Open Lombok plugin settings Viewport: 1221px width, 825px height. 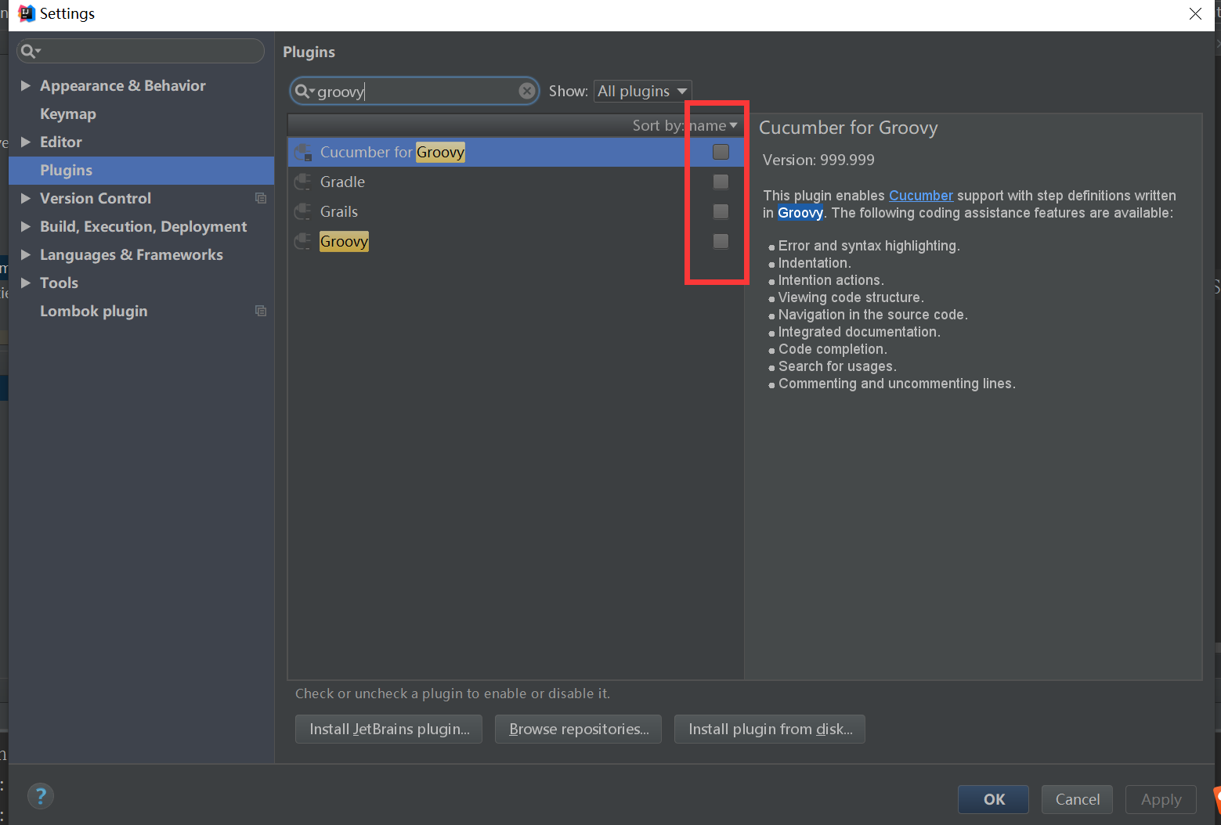(x=94, y=311)
